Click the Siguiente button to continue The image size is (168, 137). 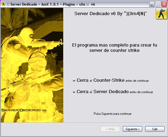coord(132,129)
